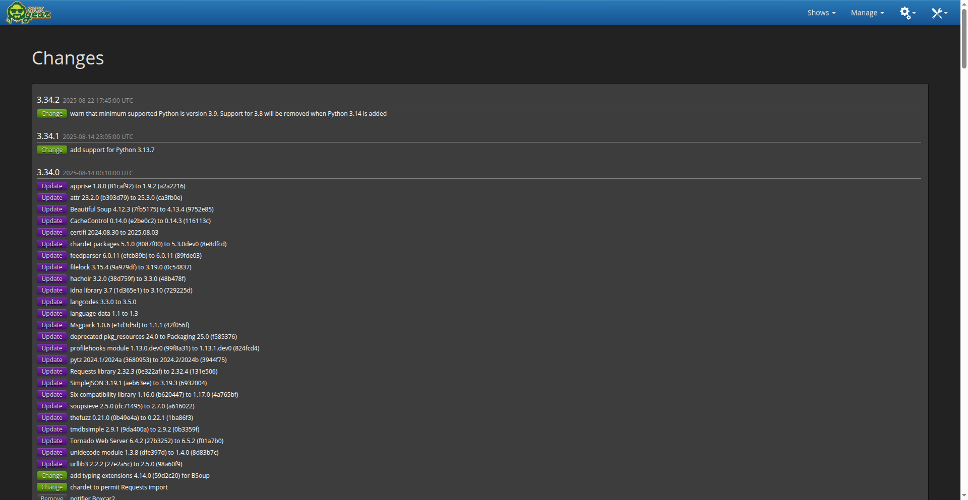Click the scrollbar up arrow
Image resolution: width=968 pixels, height=500 pixels.
[x=964, y=3]
